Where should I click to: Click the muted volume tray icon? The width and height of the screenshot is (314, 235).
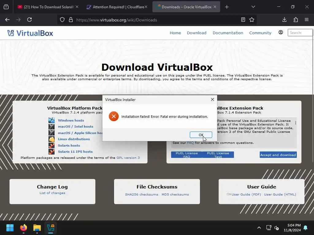(x=277, y=228)
